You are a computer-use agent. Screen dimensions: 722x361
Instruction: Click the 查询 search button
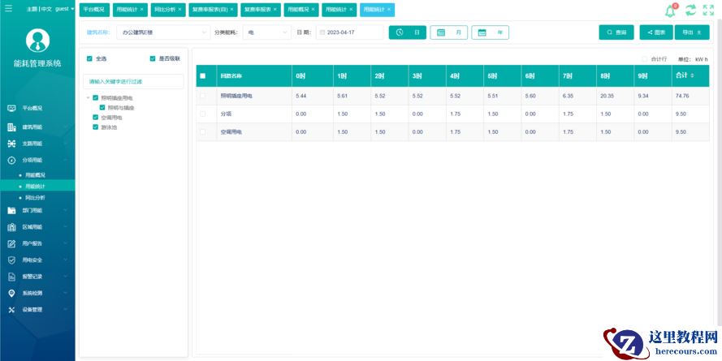point(616,32)
